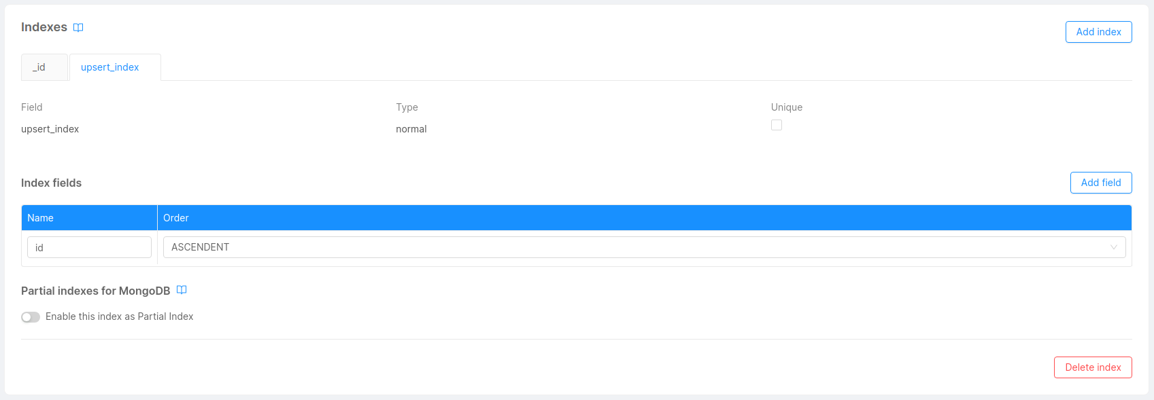Click the 'Index fields' section heading

(x=52, y=183)
